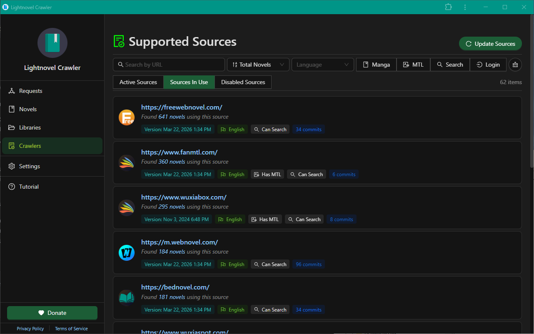This screenshot has height=334, width=534.
Task: Click the wuxiabox.com source logo
Action: coord(127,207)
